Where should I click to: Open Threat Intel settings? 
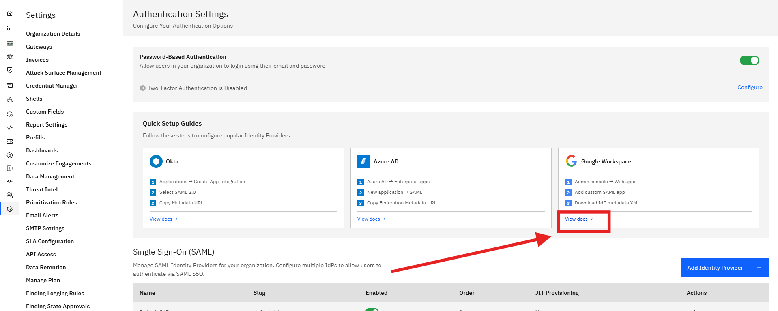tap(42, 189)
